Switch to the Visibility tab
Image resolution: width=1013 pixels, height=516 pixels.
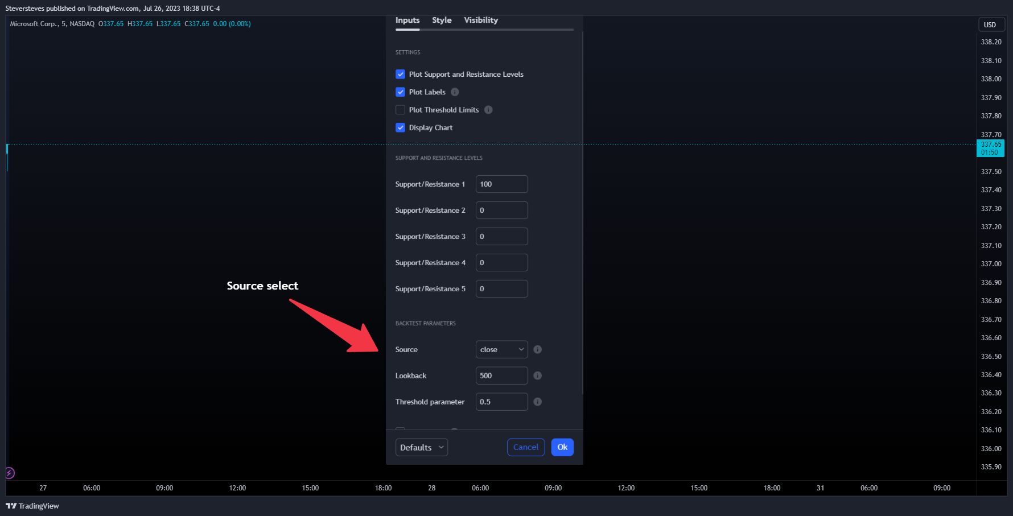click(481, 20)
